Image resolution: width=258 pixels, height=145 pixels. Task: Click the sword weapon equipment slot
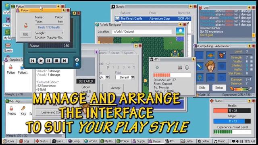pos(200,66)
